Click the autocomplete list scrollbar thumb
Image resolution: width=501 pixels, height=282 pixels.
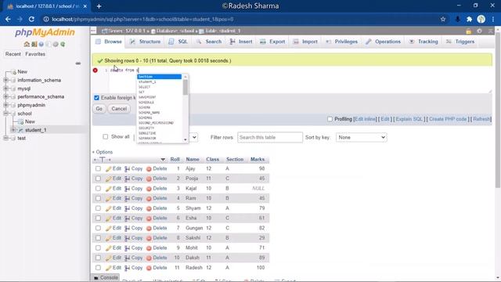coord(186,87)
